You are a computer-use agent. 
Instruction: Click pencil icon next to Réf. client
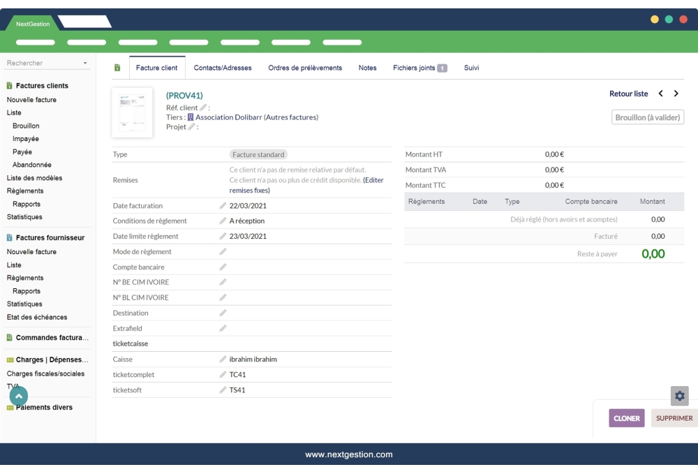pyautogui.click(x=203, y=108)
